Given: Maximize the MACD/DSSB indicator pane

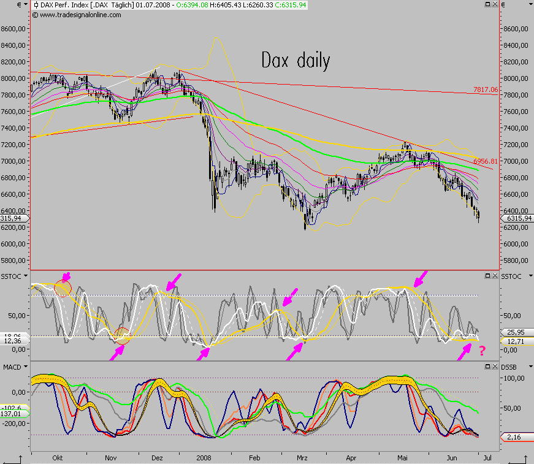Looking at the screenshot, I should click(x=487, y=367).
